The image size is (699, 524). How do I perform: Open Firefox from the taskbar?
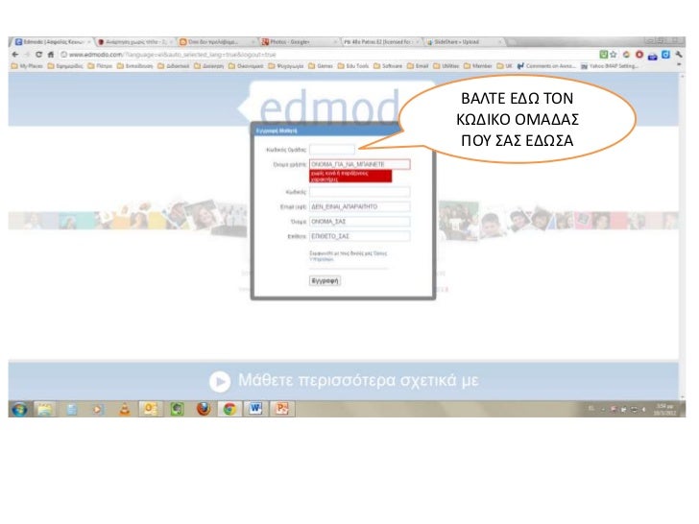[x=204, y=409]
